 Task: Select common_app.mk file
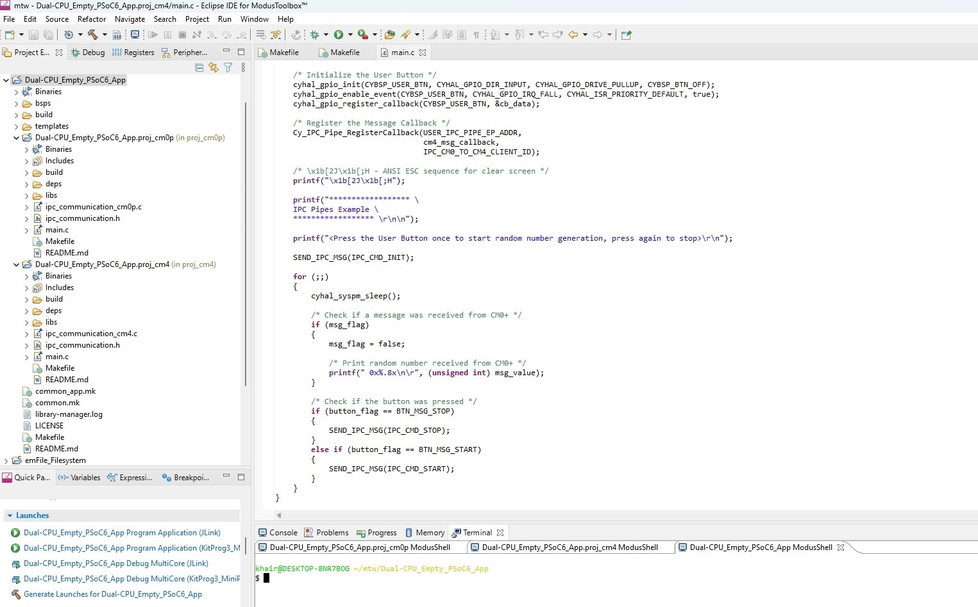pos(65,391)
